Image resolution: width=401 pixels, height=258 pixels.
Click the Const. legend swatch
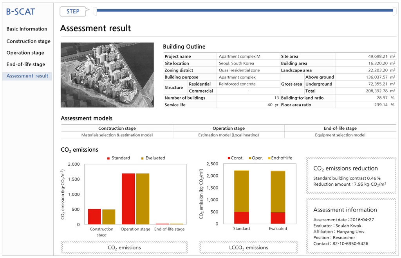click(228, 158)
